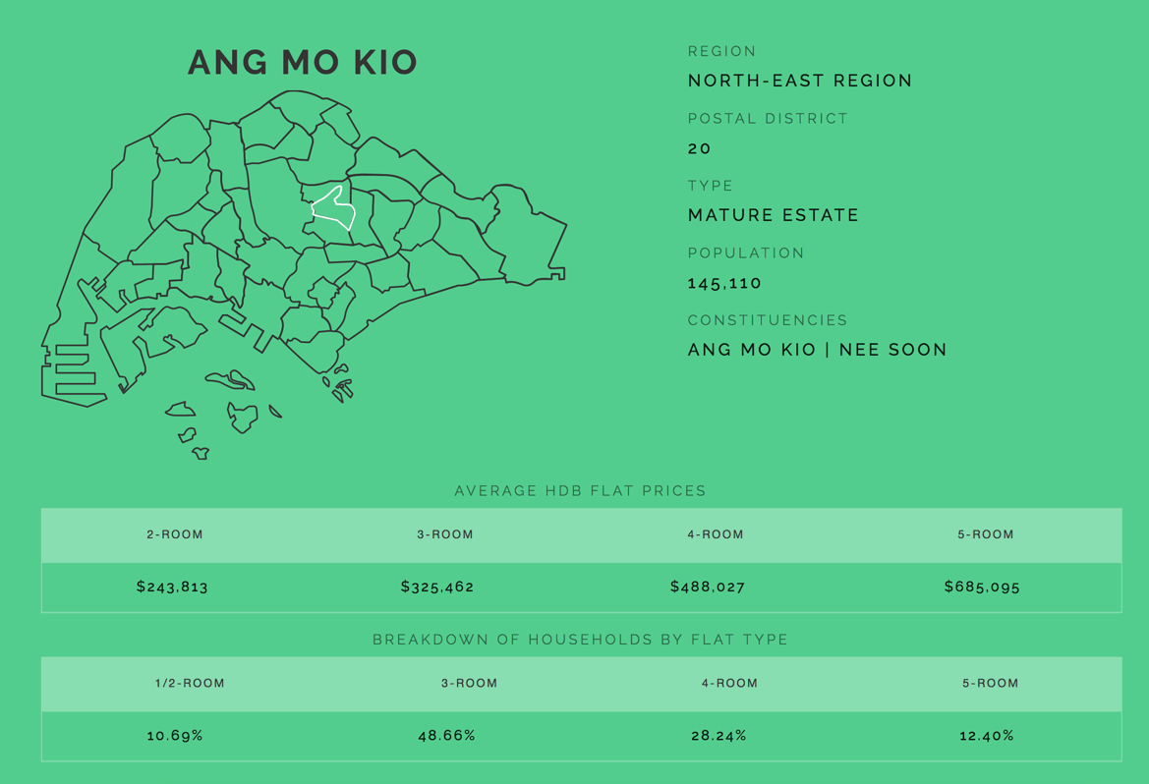
Task: Click the $685,095 5-room price
Action: point(982,587)
